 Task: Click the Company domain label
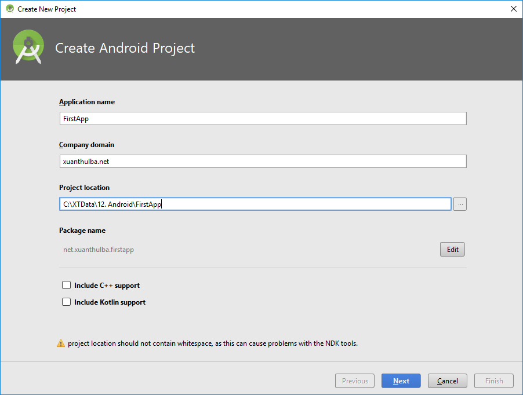click(86, 145)
